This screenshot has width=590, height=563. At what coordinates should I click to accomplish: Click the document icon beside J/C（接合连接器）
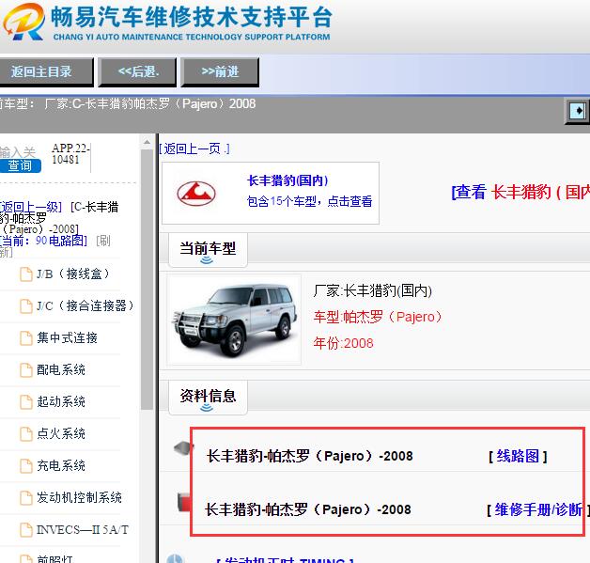click(26, 306)
